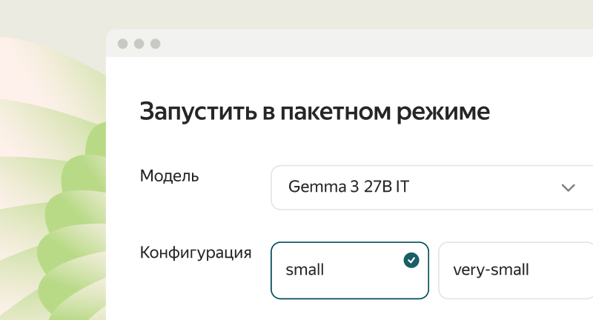
Task: Click the "Gemma 3 27B IT" text
Action: point(348,187)
